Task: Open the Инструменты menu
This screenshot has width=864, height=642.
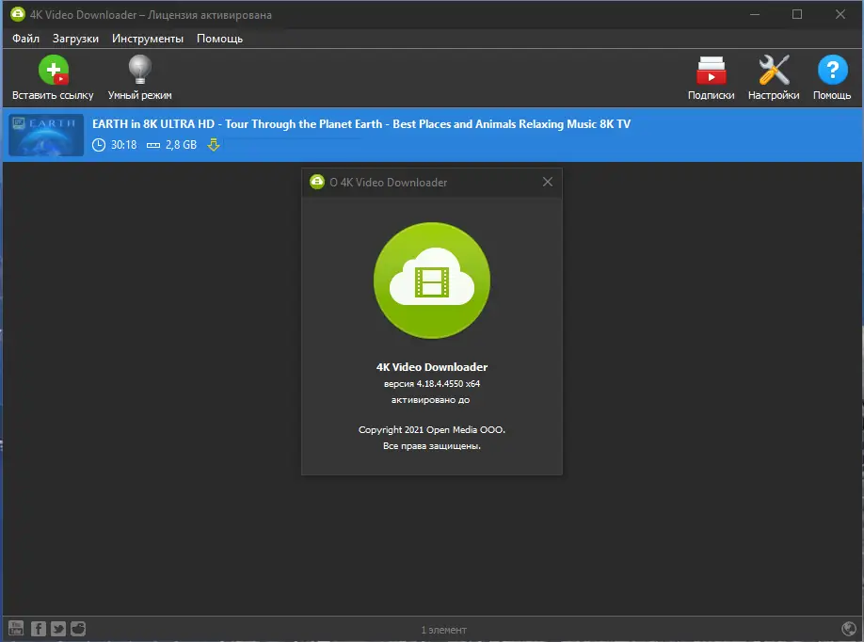Action: tap(151, 39)
